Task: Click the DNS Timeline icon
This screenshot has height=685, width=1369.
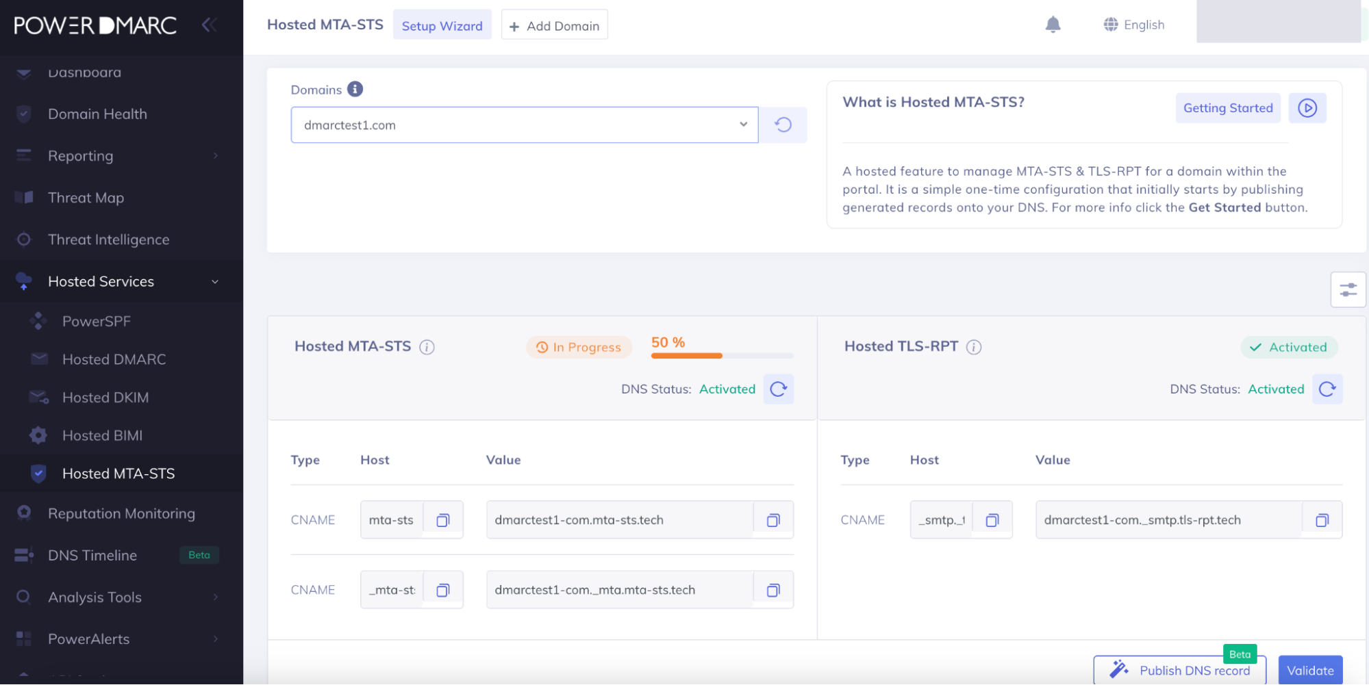Action: [24, 555]
